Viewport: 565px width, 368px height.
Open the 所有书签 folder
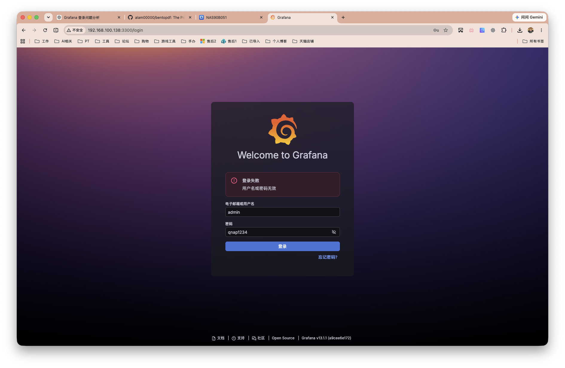pos(533,41)
